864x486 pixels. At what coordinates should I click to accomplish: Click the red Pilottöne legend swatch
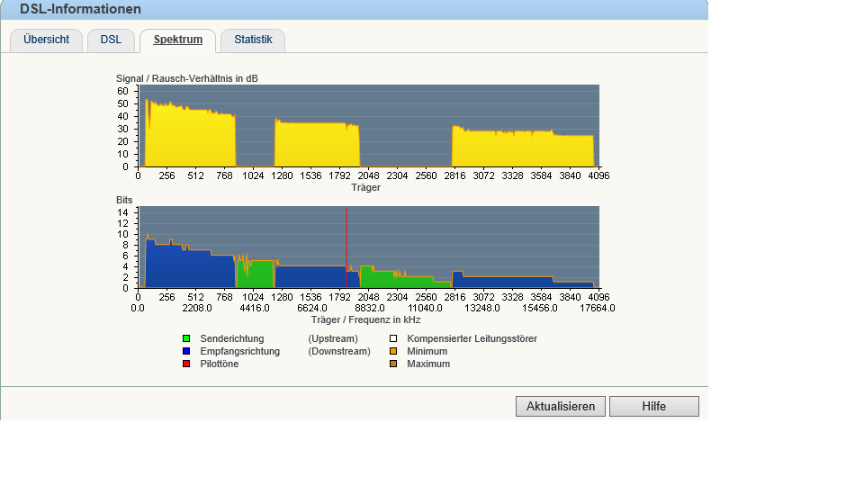186,364
